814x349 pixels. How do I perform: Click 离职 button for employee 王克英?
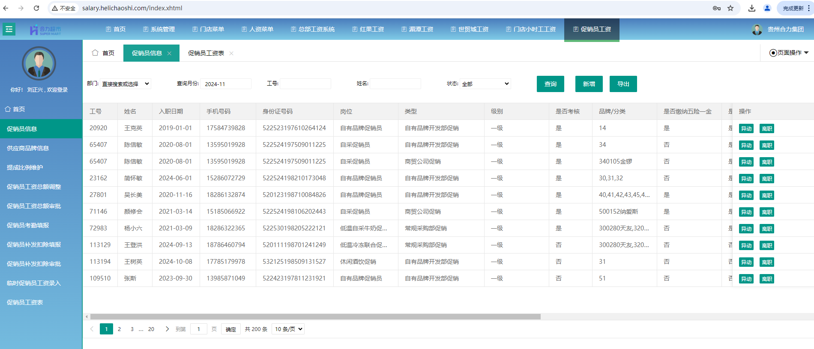[x=766, y=128]
